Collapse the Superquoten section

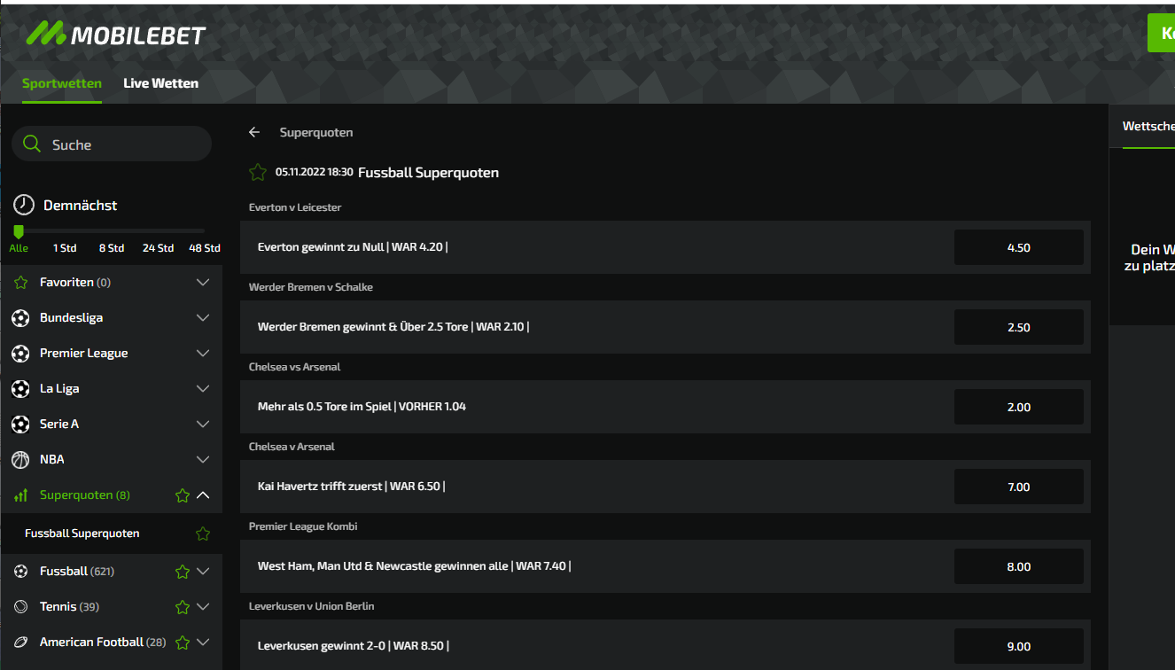203,495
